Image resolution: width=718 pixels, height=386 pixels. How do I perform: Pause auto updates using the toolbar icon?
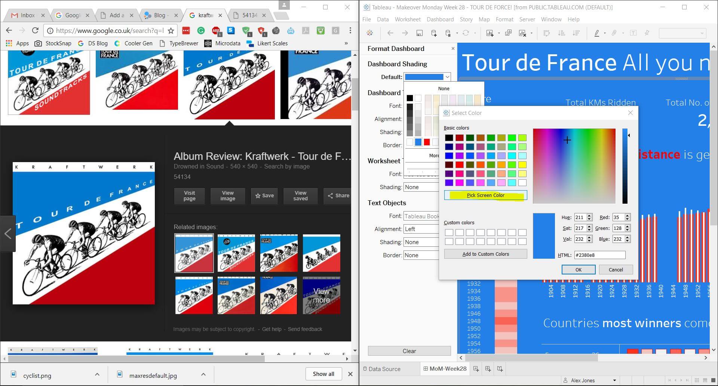tap(448, 33)
